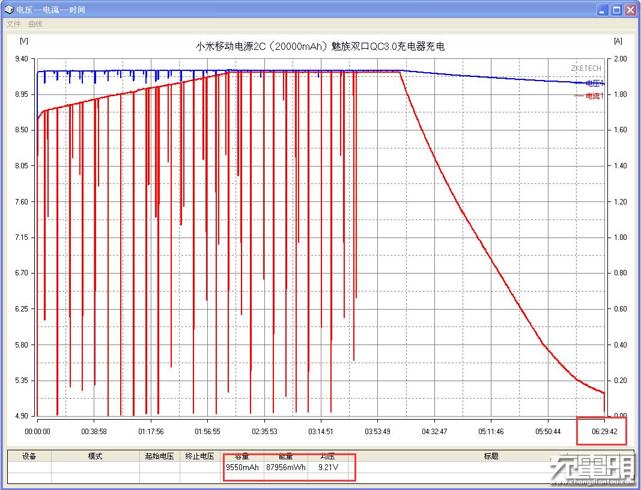Click the 9550mAh capacity value
641x490 pixels.
coord(243,467)
